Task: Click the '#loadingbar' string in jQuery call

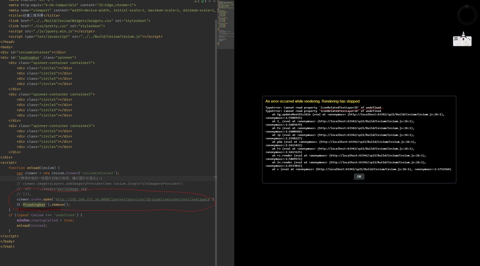Action: coord(34,205)
